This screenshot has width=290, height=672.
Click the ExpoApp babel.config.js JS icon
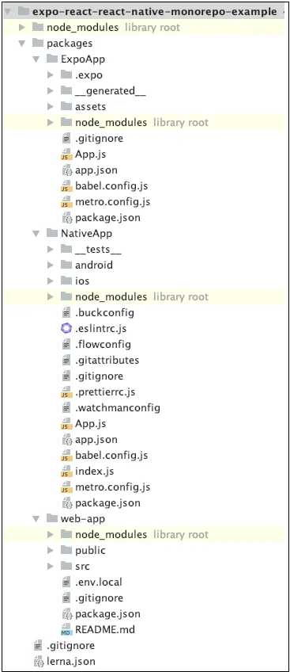click(x=66, y=186)
